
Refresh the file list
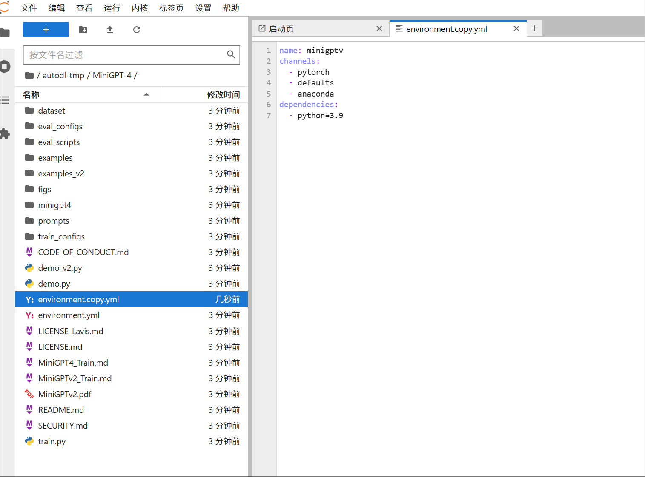pos(137,30)
